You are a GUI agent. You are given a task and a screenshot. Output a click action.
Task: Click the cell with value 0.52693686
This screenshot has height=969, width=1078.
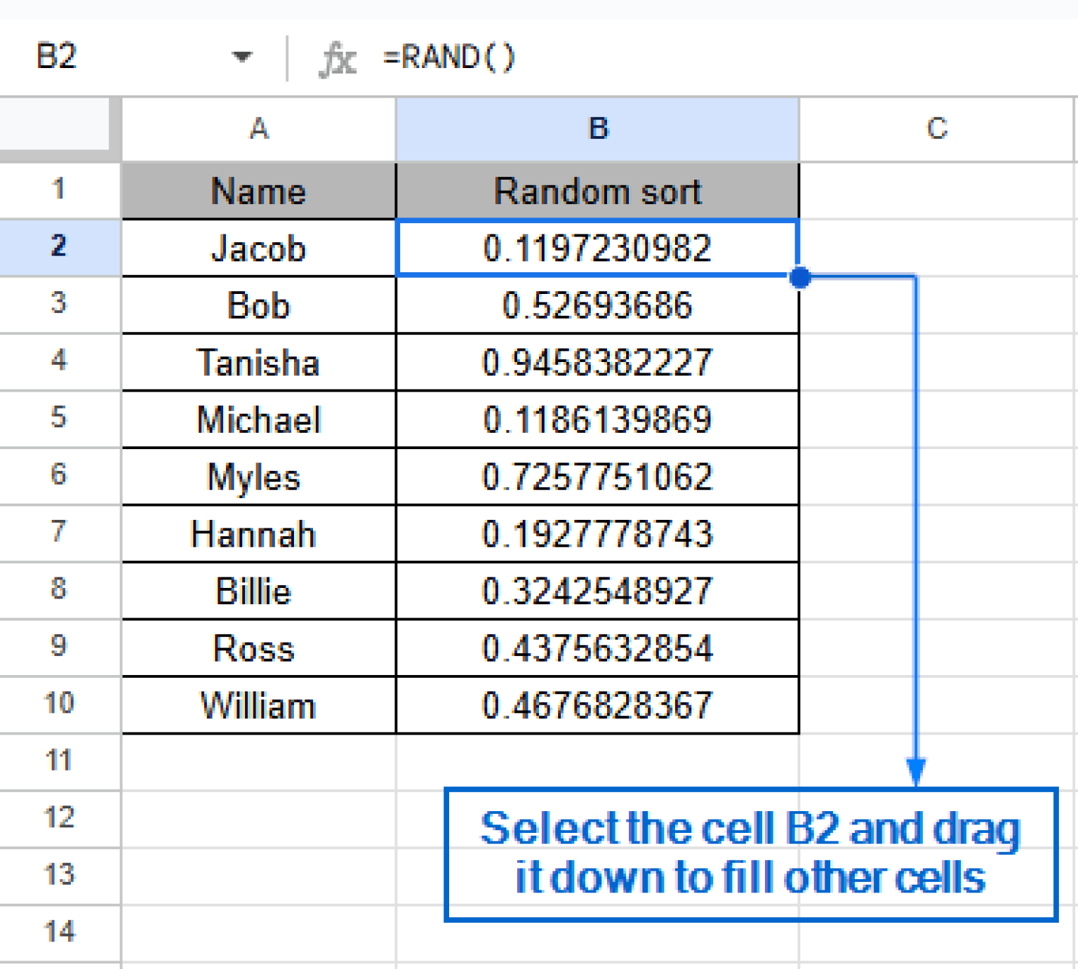coord(597,305)
